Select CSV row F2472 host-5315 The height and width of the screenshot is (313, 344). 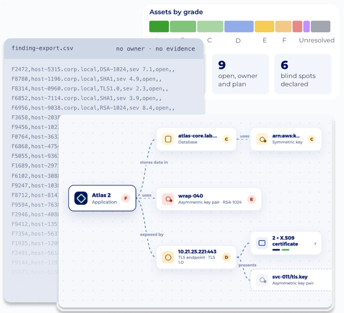point(93,69)
